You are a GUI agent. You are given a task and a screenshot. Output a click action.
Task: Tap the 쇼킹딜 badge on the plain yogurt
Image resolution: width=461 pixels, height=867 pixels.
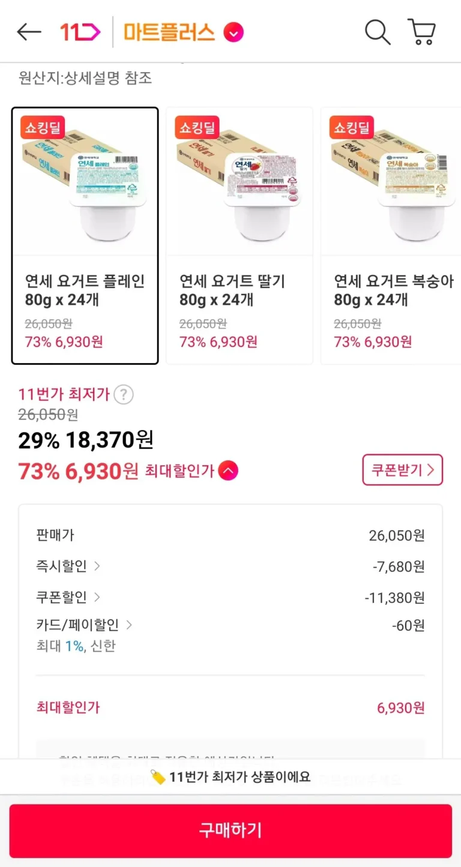pos(43,127)
